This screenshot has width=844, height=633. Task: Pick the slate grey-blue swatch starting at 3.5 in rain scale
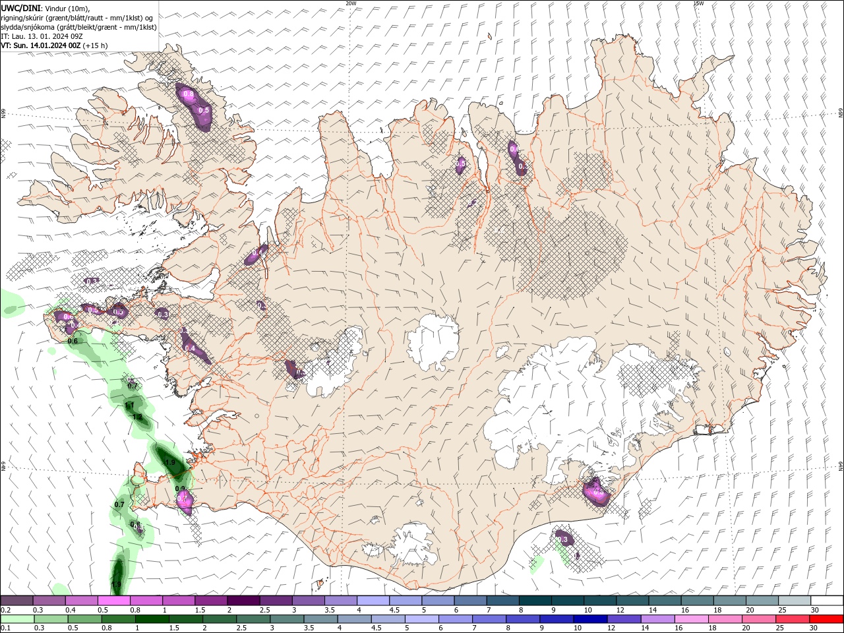(x=320, y=619)
